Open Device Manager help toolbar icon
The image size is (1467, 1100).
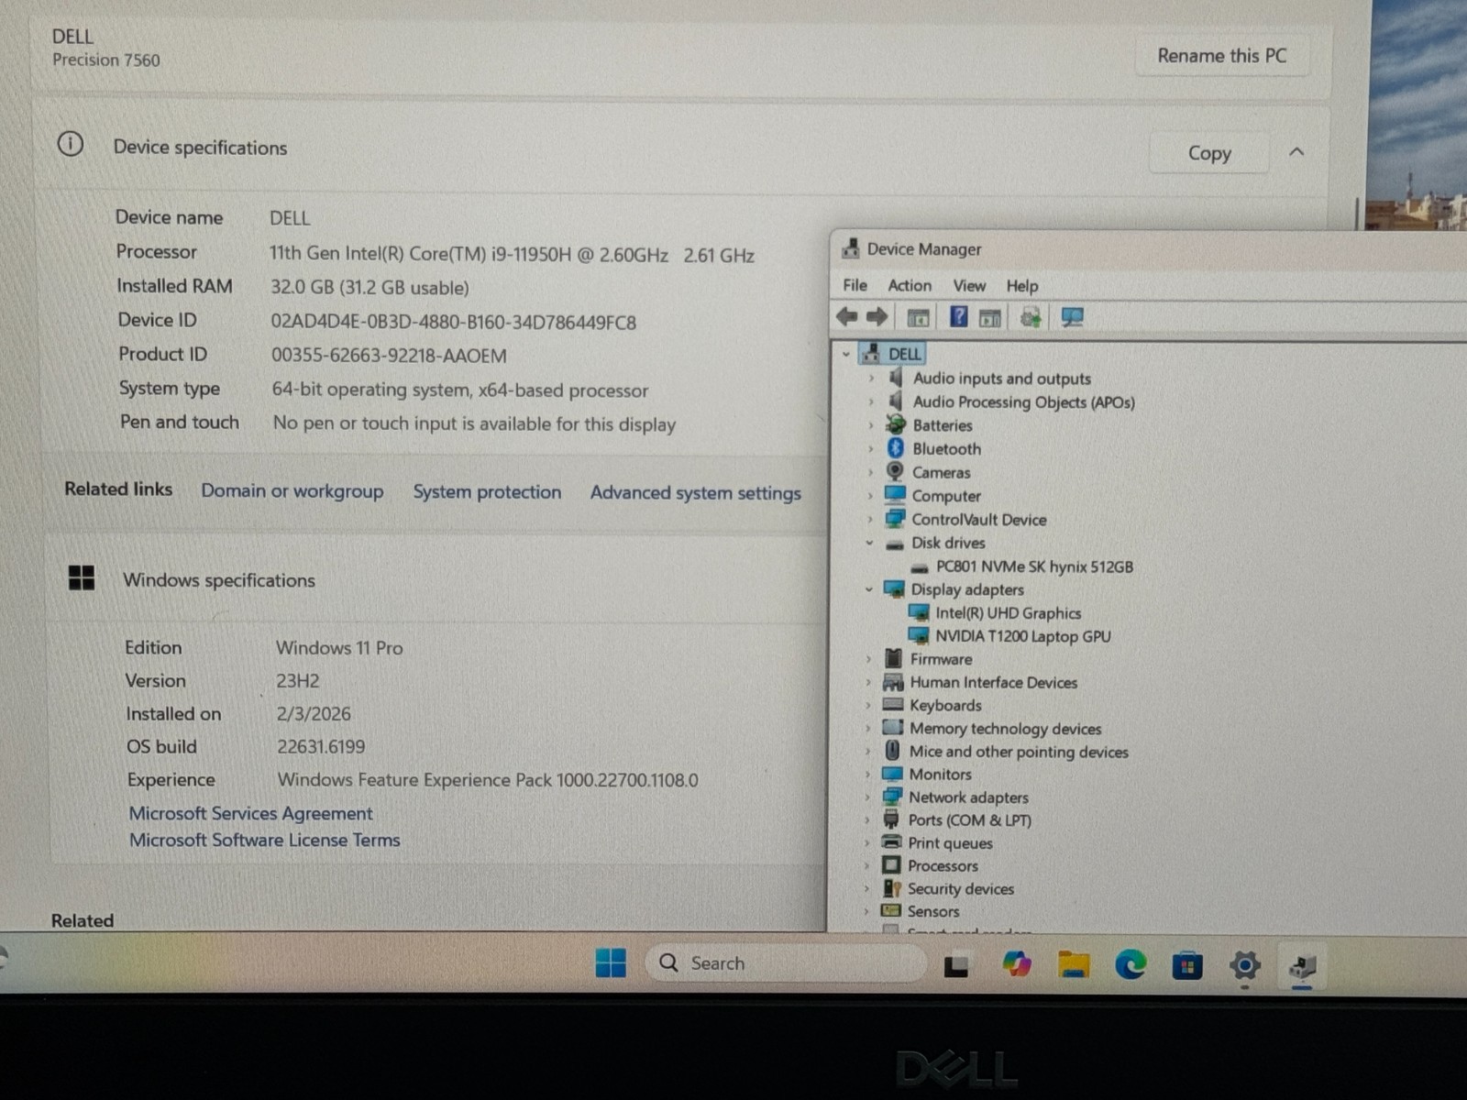[x=958, y=317]
